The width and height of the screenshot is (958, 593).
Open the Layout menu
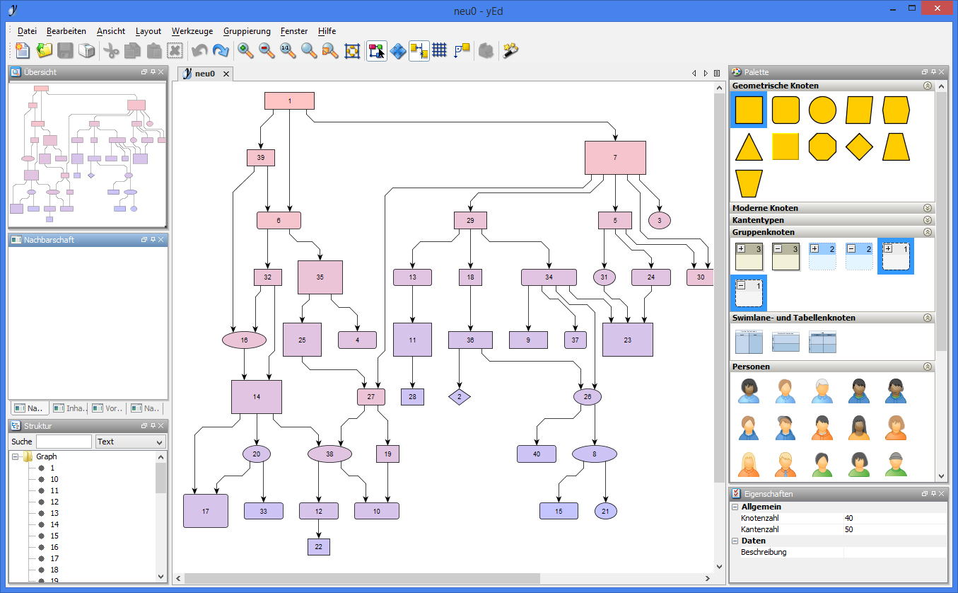(x=148, y=31)
